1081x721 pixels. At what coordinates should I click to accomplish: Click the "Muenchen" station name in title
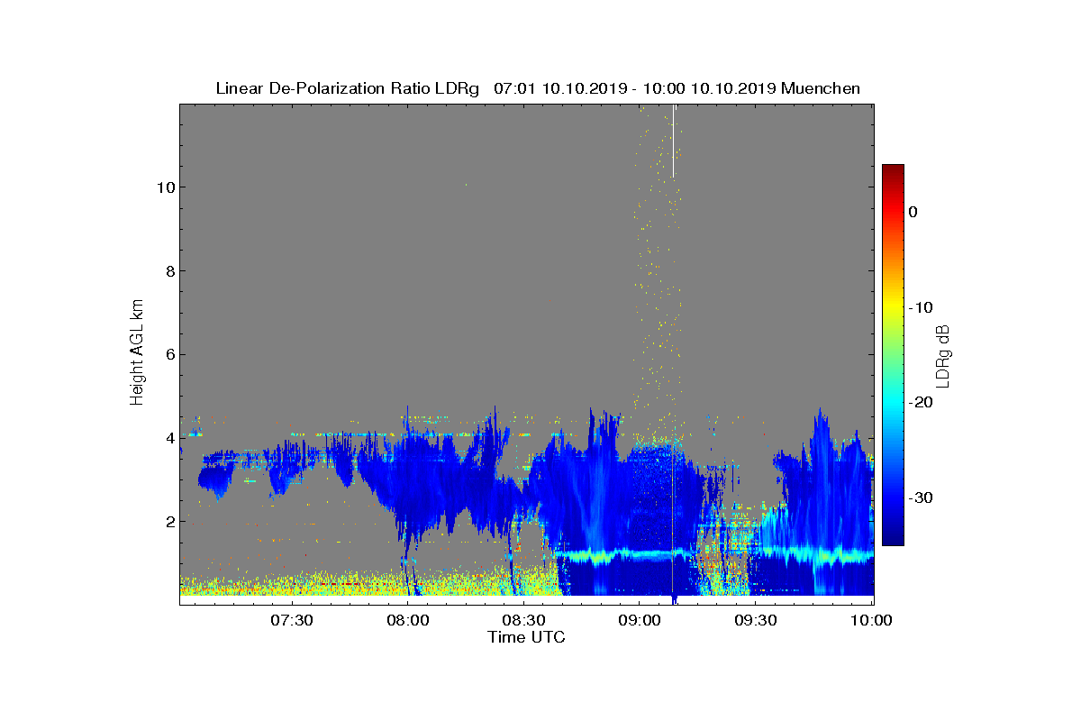(821, 88)
